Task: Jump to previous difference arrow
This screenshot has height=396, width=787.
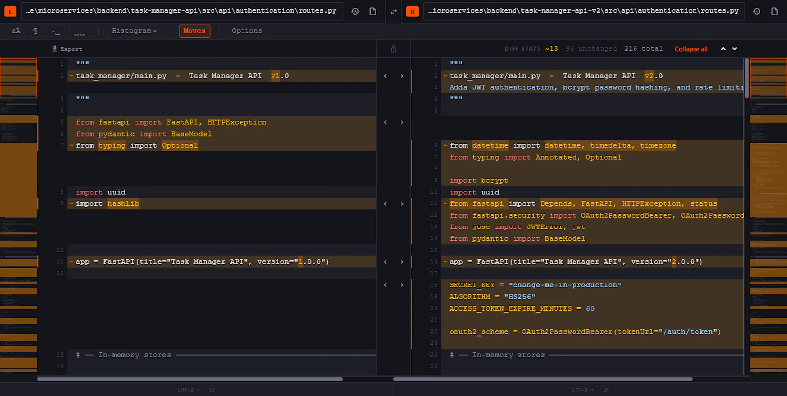Action: [x=723, y=49]
